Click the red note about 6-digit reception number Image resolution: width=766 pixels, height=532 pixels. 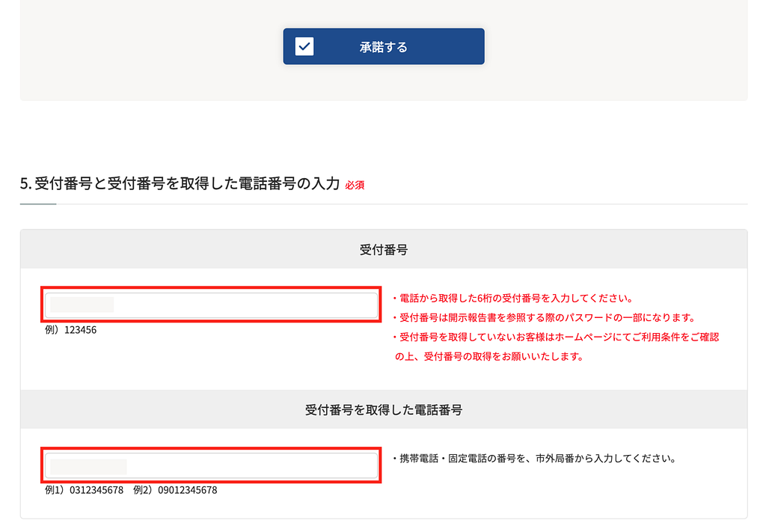[514, 297]
